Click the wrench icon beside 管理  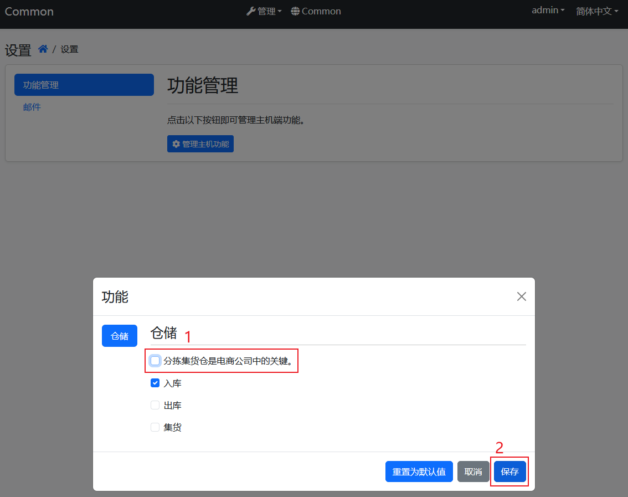[x=251, y=11]
